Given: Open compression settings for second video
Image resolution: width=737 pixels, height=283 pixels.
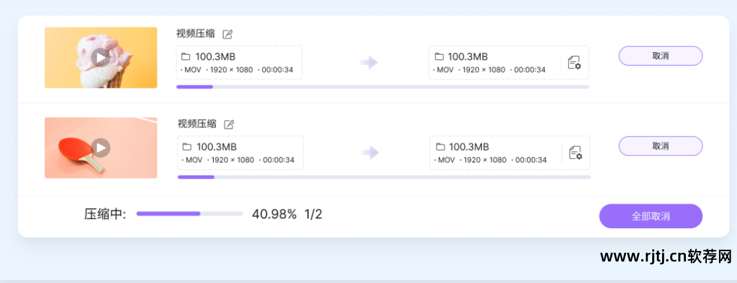Looking at the screenshot, I should click(575, 153).
